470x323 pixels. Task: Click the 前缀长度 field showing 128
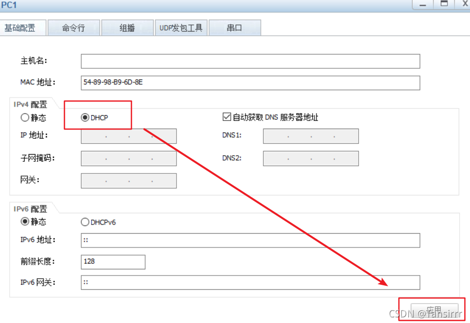(113, 262)
